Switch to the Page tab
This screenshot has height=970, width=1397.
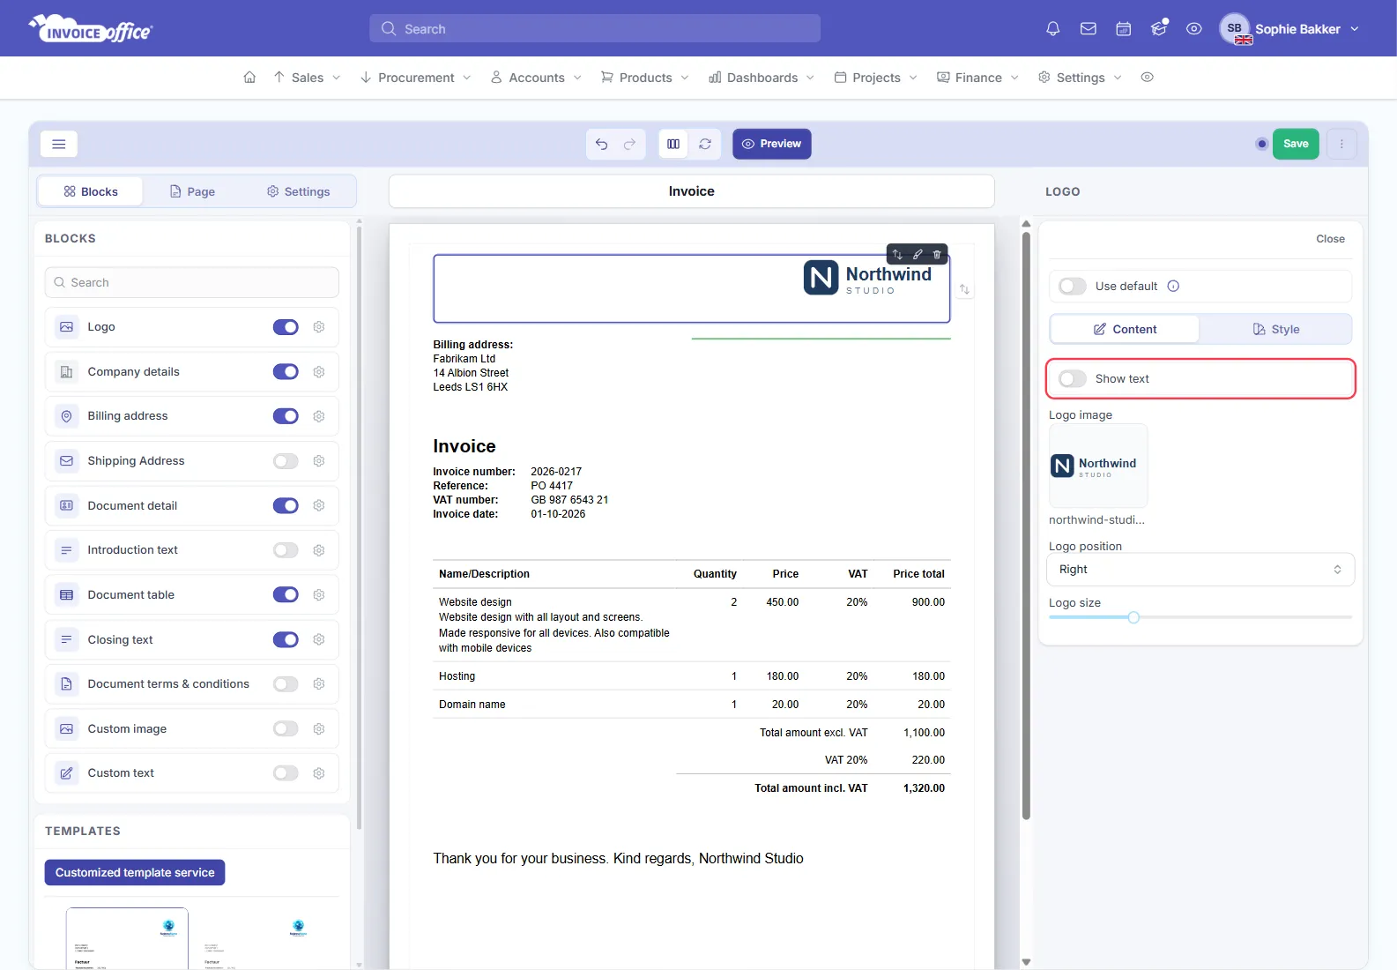point(192,191)
